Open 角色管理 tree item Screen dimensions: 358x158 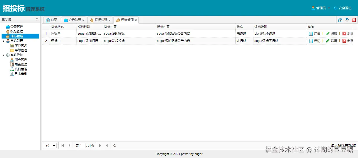pyautogui.click(x=21, y=64)
